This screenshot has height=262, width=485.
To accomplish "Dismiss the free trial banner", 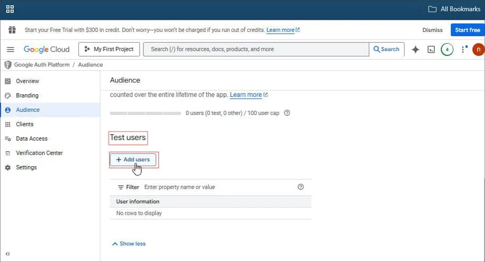I will point(432,30).
